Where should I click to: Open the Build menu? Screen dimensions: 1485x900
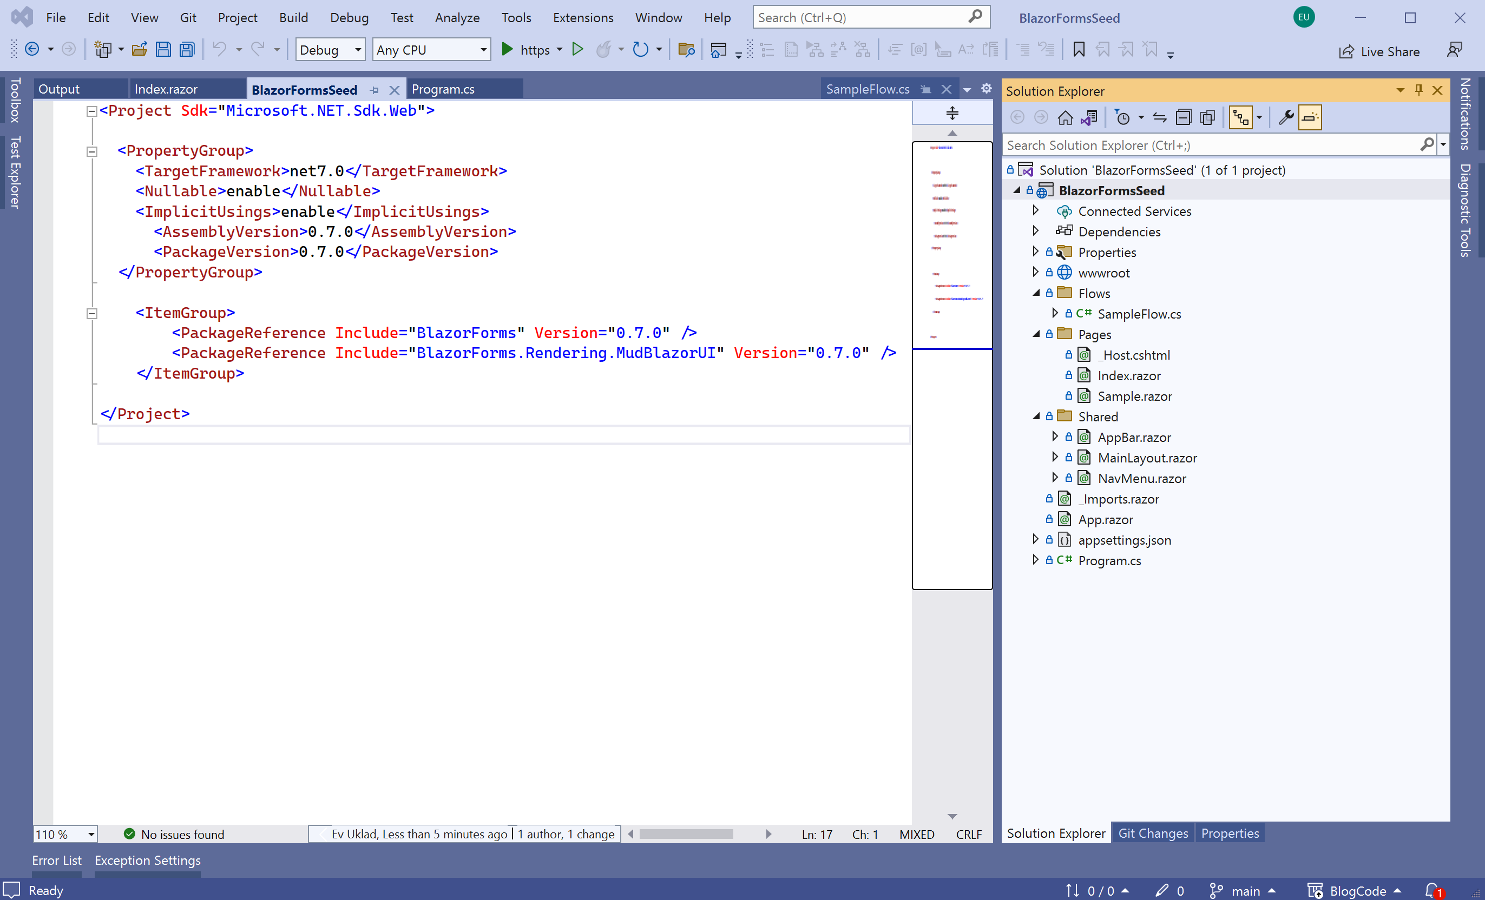tap(293, 17)
